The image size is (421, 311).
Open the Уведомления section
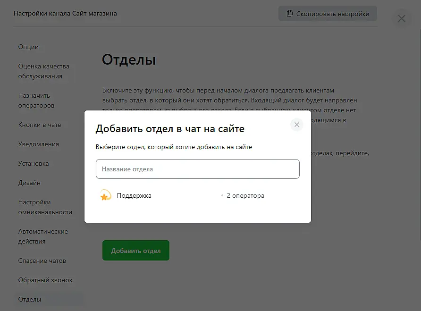click(x=39, y=144)
